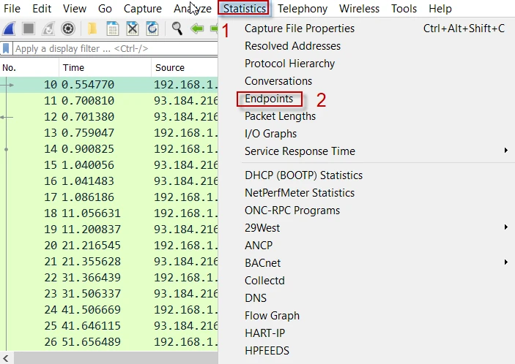The image size is (515, 364).
Task: Open Conversations statistics
Action: 278,81
